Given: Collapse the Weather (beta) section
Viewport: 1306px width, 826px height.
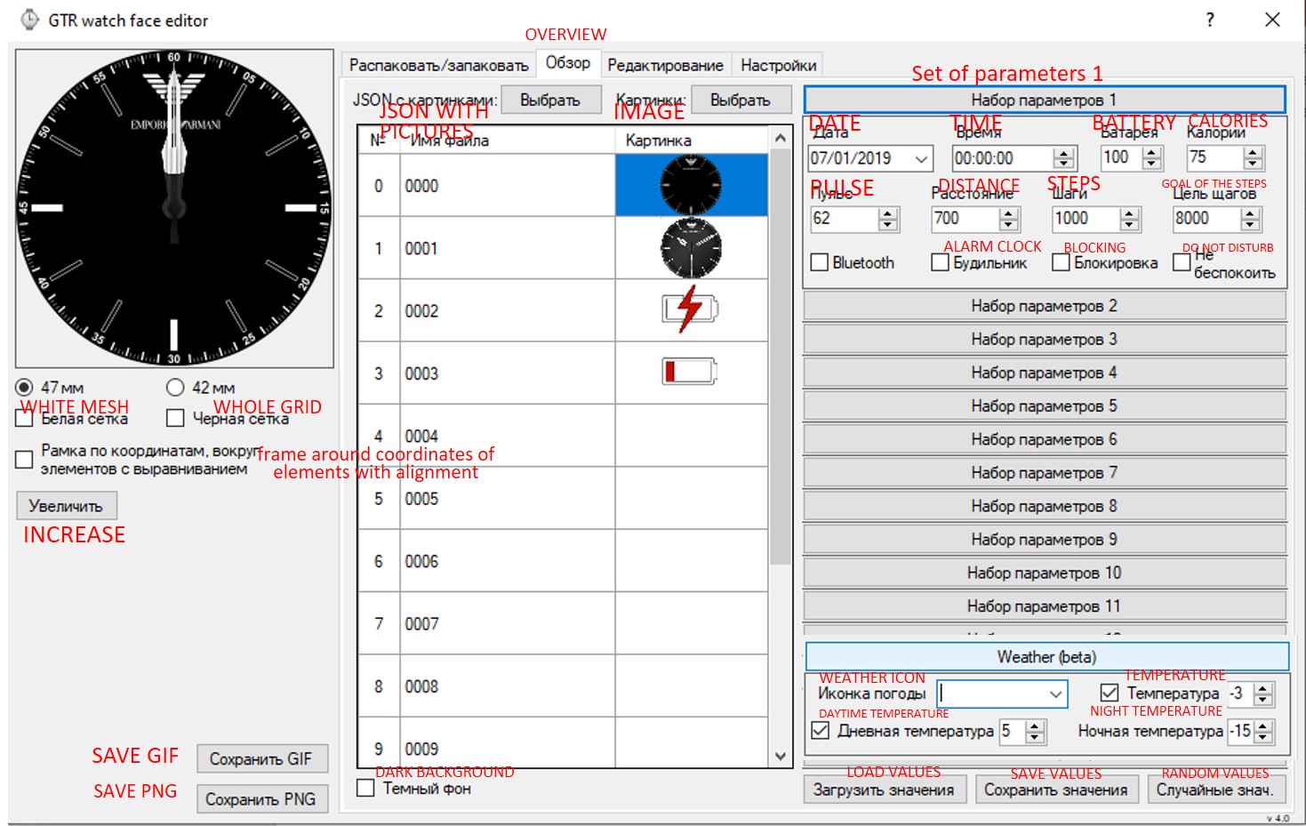Looking at the screenshot, I should [1046, 657].
